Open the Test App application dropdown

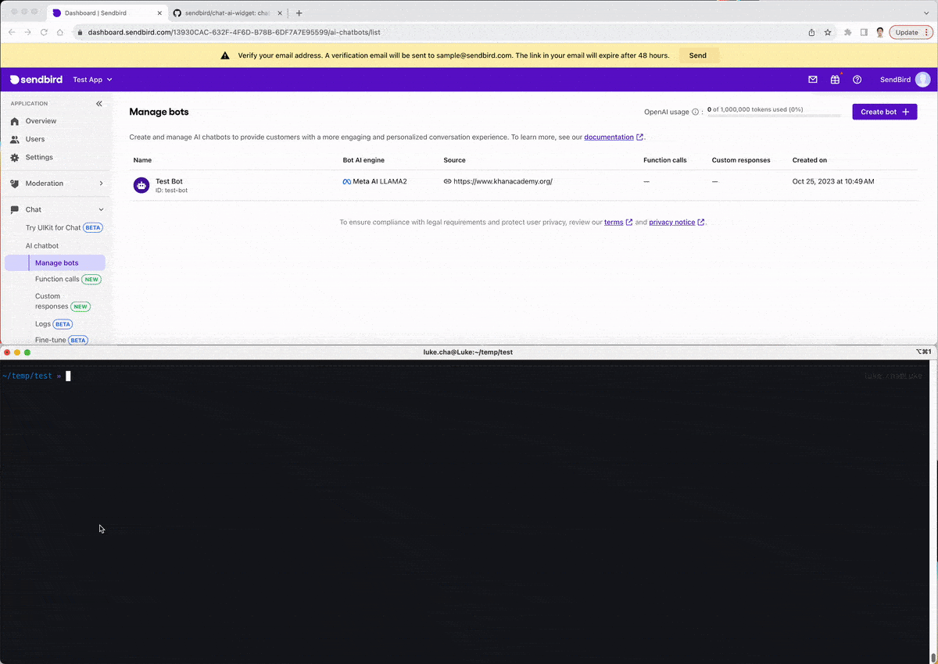[93, 80]
